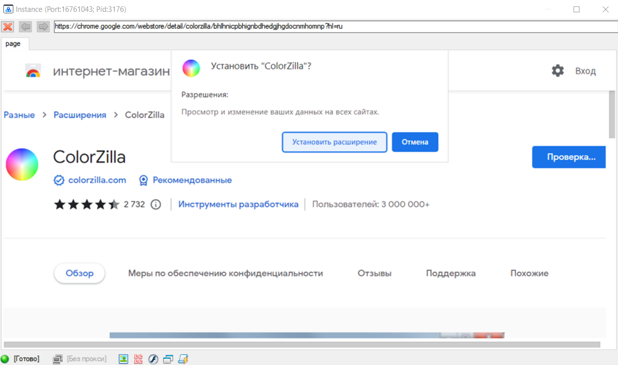
Task: Click the vertical page scrollbar thumb
Action: coord(612,114)
